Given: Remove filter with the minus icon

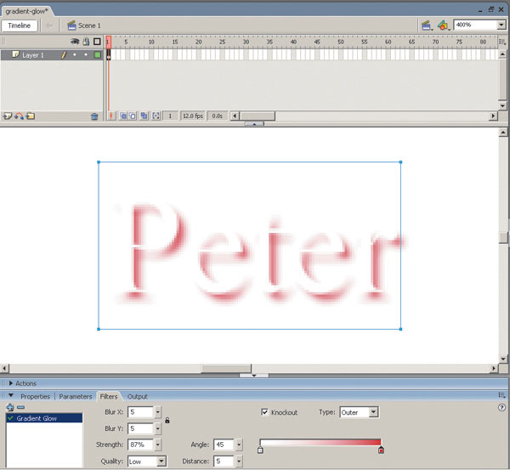Looking at the screenshot, I should tap(20, 408).
